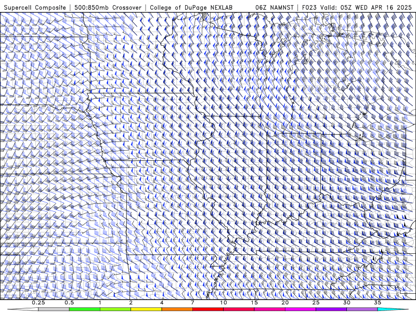Click the legend value 20

pos(285,303)
